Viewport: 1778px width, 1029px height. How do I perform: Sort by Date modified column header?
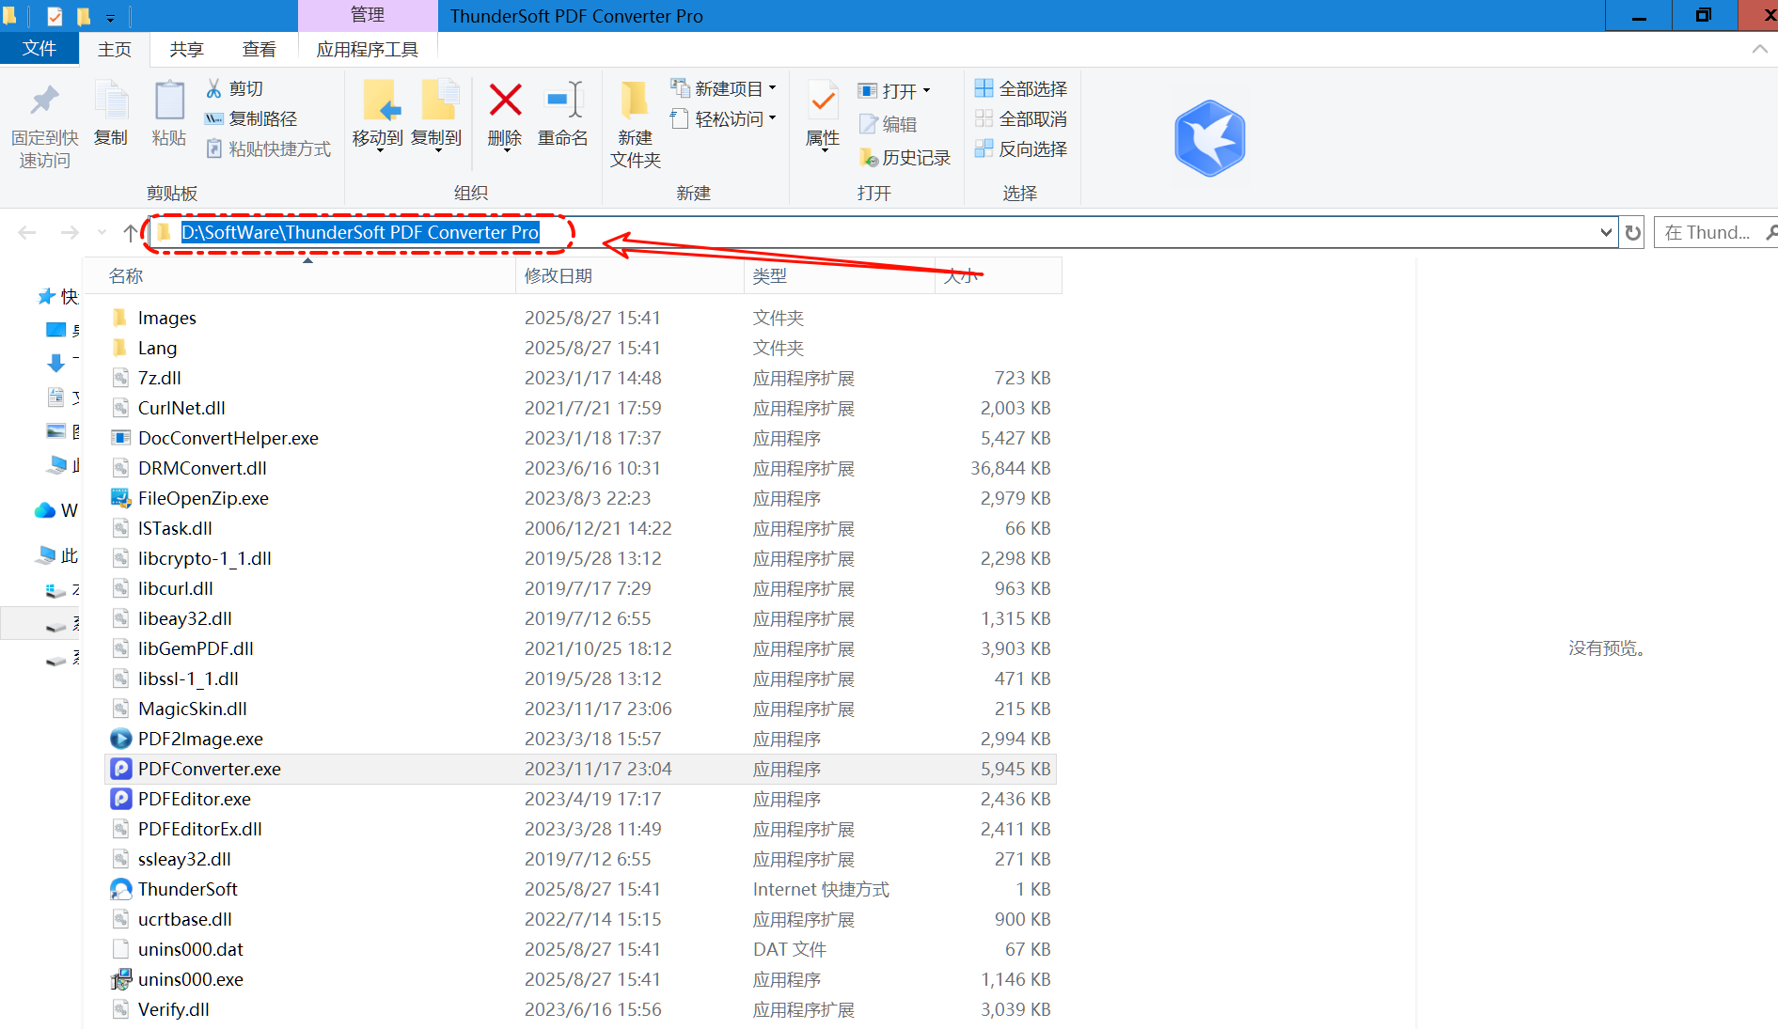(630, 275)
